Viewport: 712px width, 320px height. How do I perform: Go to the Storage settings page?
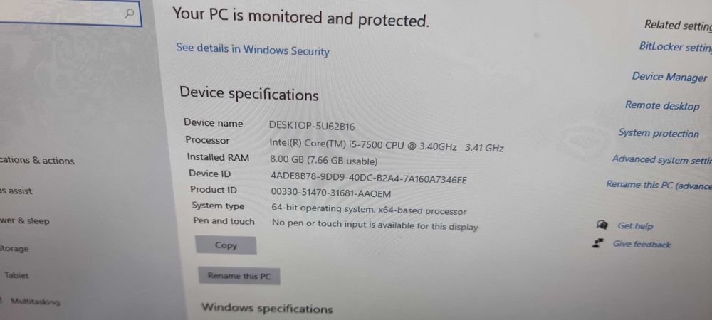click(15, 249)
